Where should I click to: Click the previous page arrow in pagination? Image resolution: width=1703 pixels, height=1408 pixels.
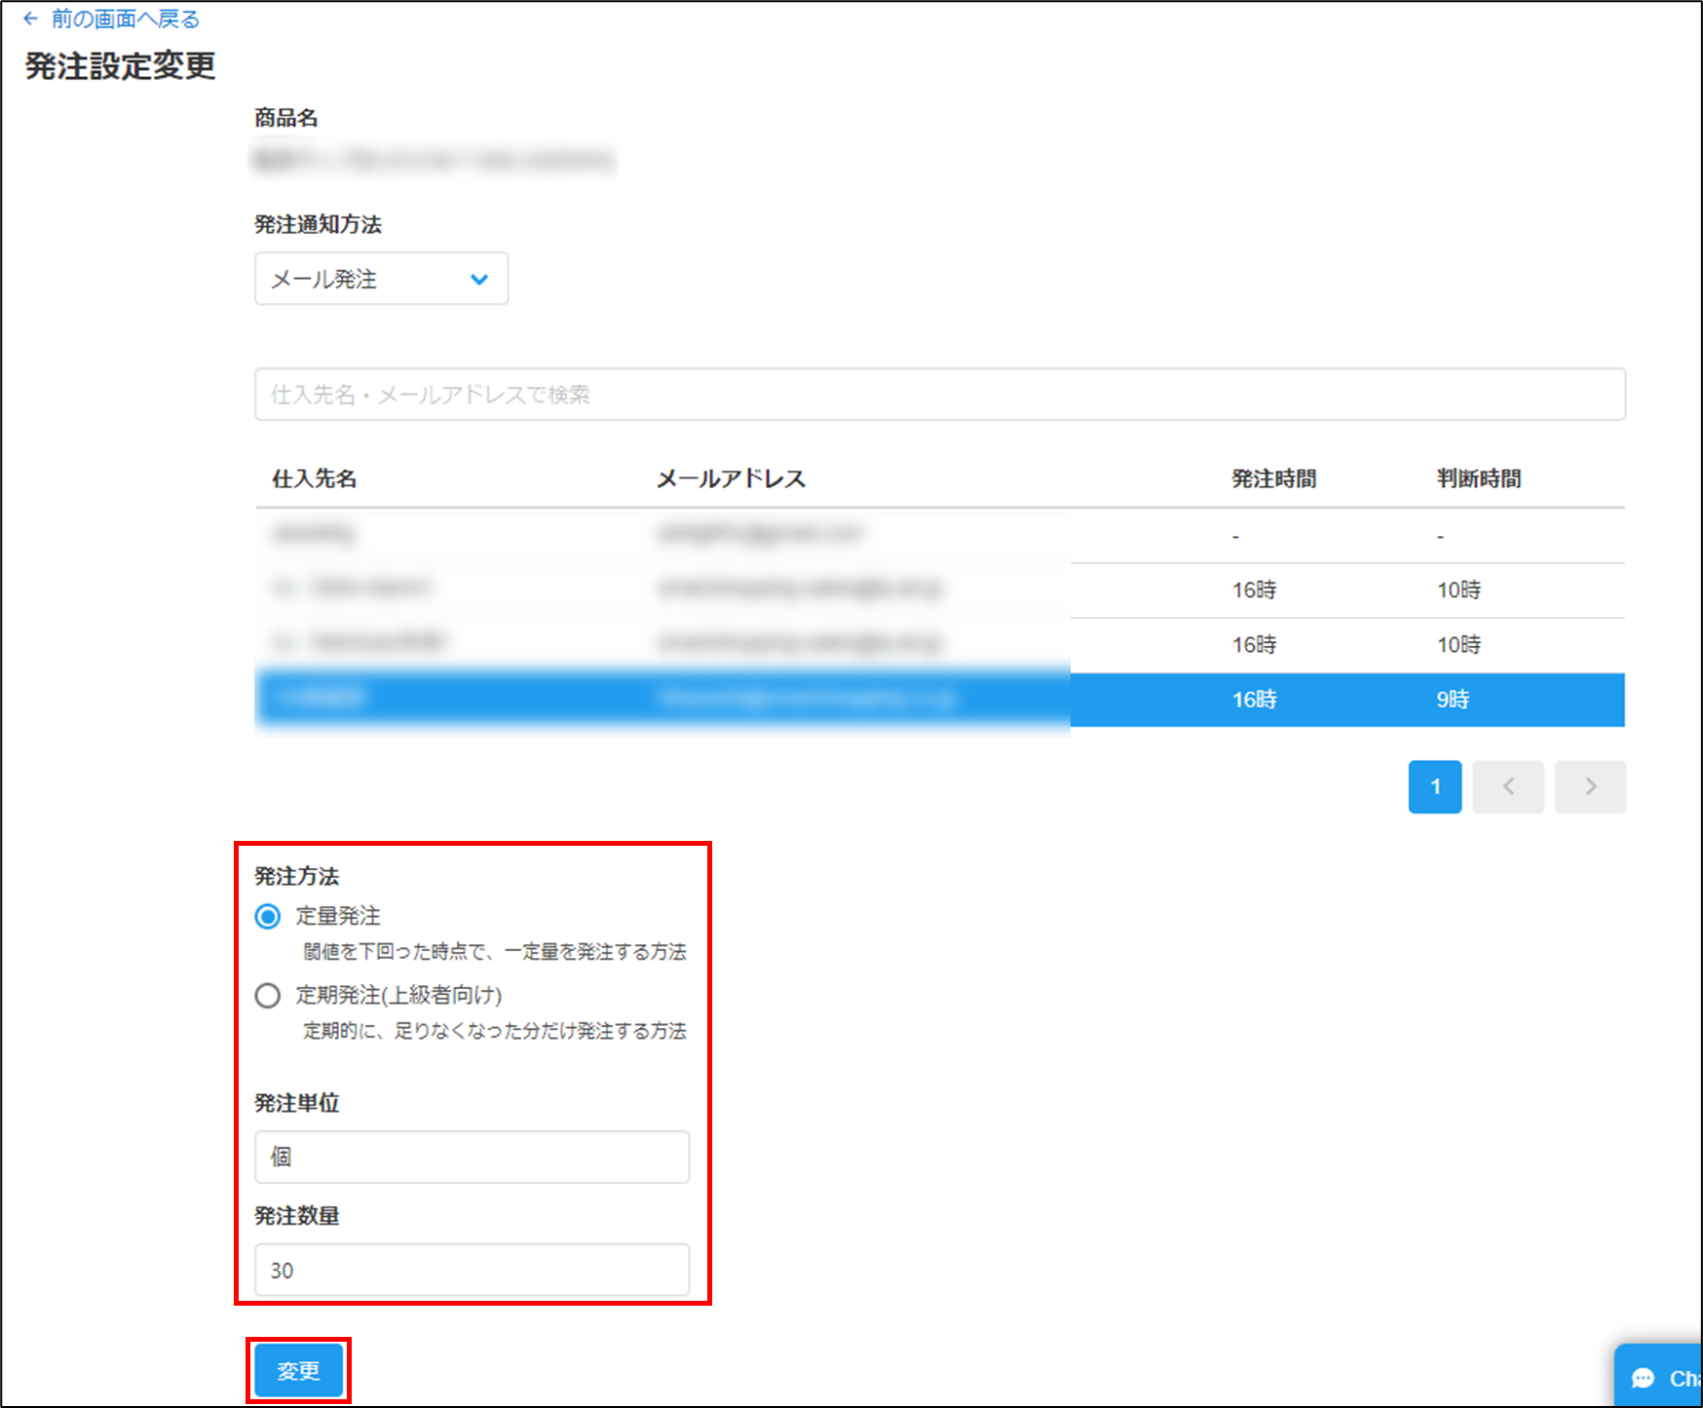coord(1508,786)
